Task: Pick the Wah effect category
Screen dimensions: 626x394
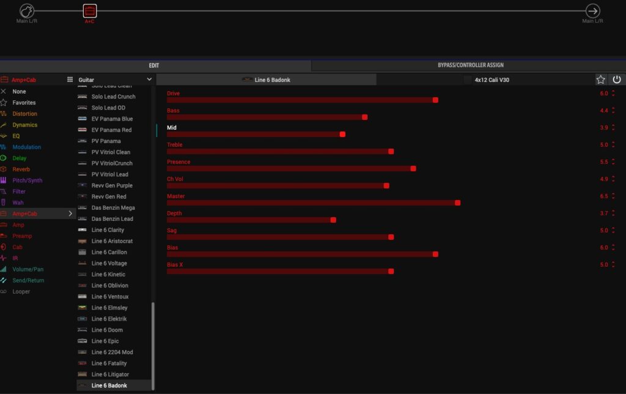Action: tap(18, 203)
